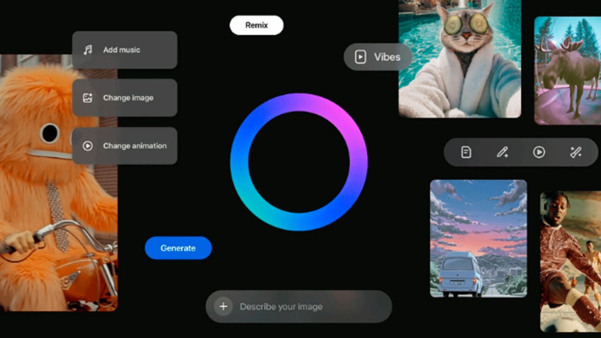This screenshot has height=338, width=601.
Task: Select the blue van sunset thumbnail
Action: tap(478, 238)
